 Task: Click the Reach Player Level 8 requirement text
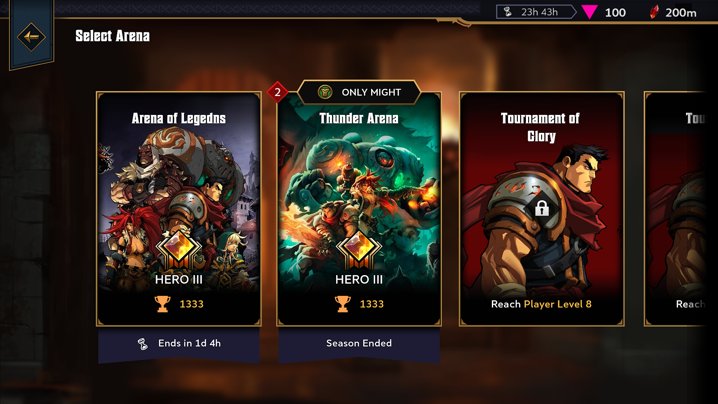541,304
